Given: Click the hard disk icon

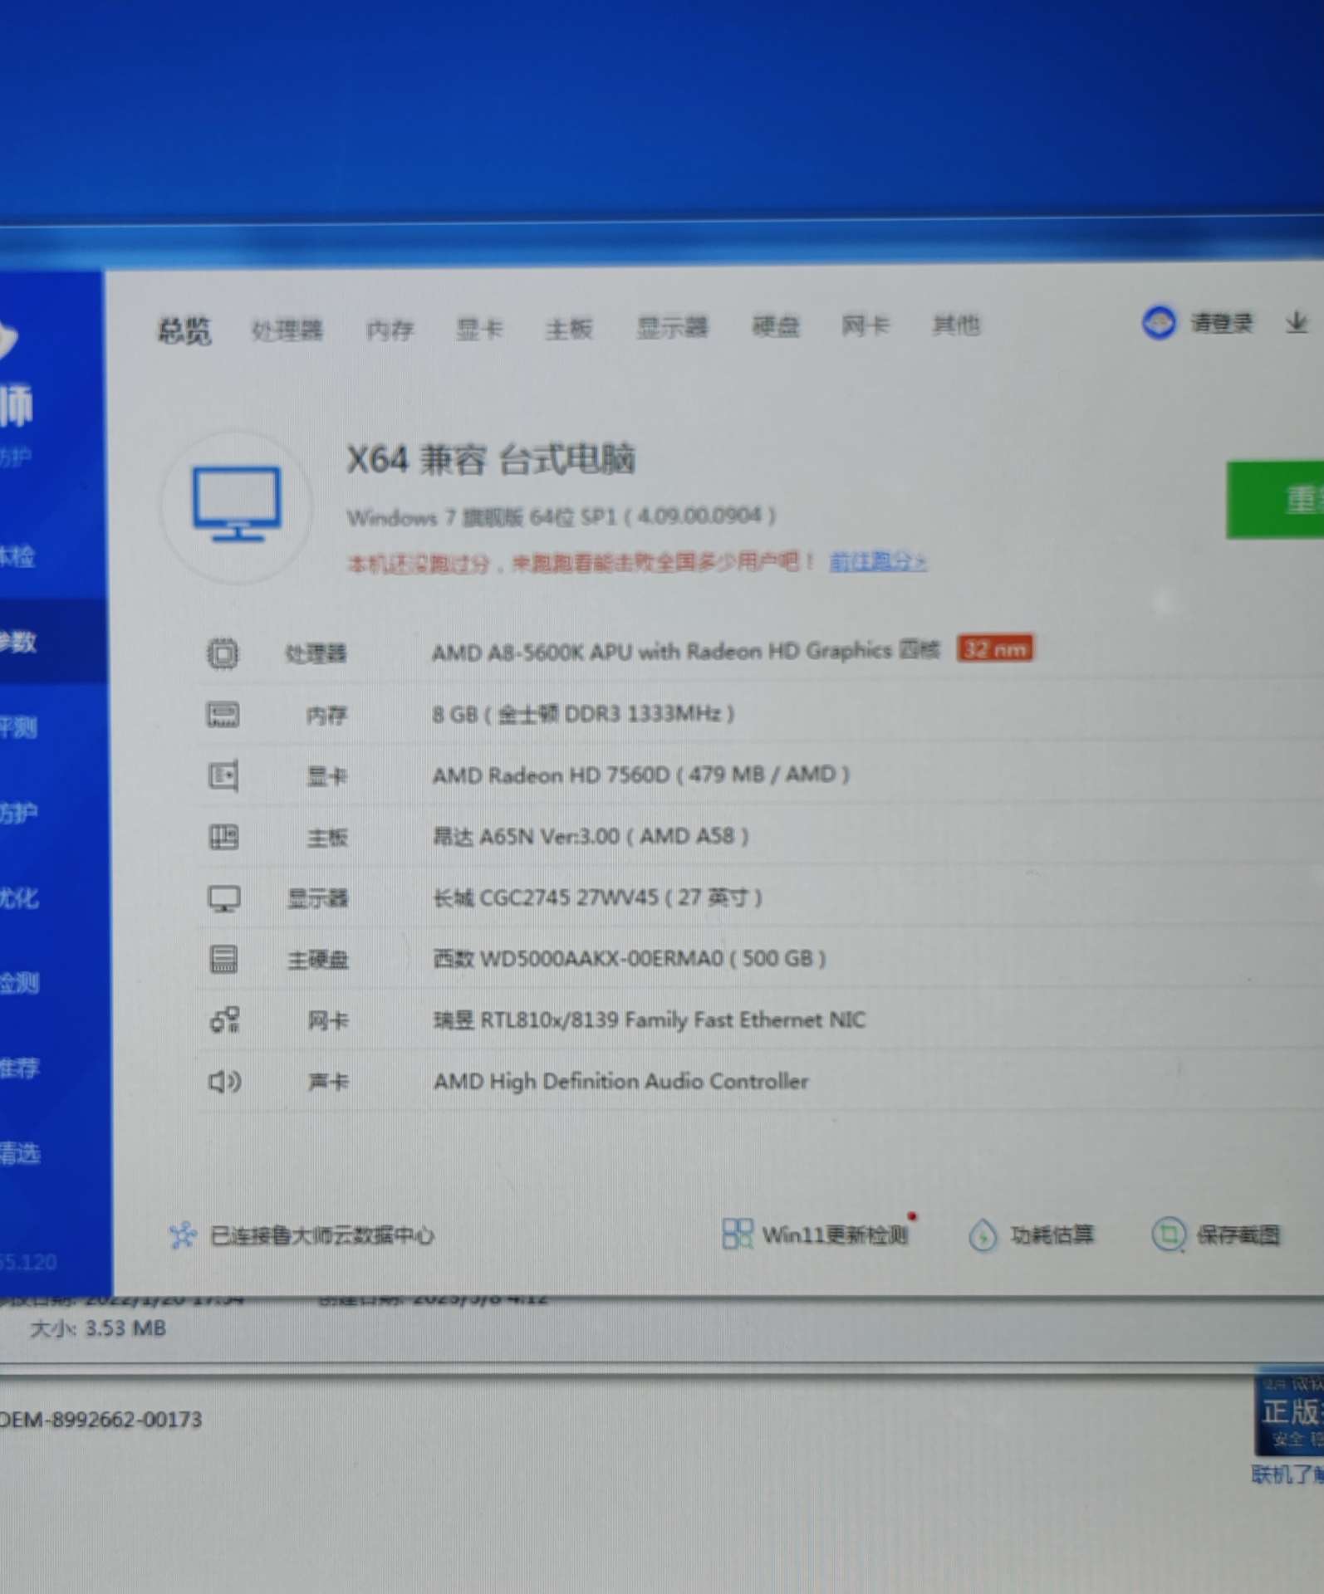Looking at the screenshot, I should [223, 960].
